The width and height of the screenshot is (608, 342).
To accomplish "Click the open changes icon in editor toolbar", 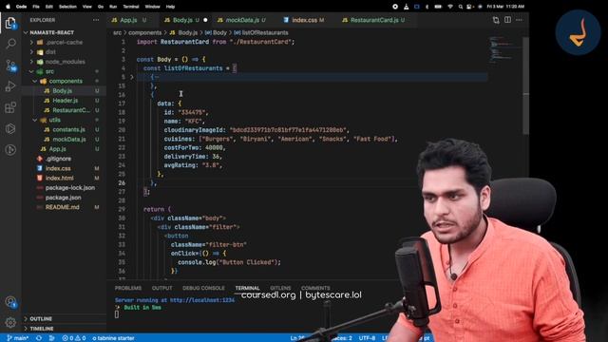I will click(496, 20).
